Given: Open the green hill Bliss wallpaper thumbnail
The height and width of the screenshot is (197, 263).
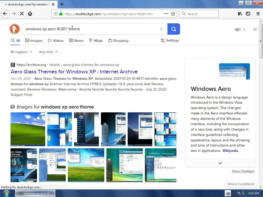Looking at the screenshot, I should (28, 129).
